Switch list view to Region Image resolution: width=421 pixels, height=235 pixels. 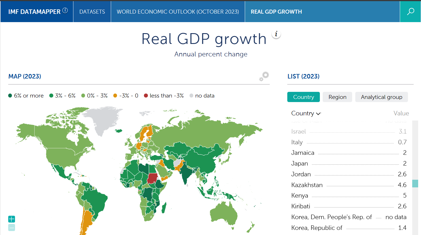[x=337, y=97]
